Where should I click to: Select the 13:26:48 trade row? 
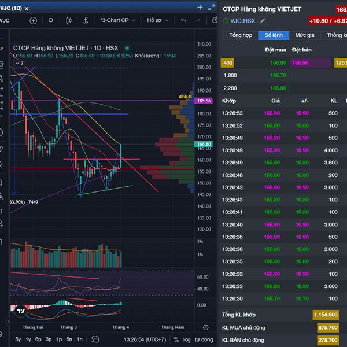283,175
